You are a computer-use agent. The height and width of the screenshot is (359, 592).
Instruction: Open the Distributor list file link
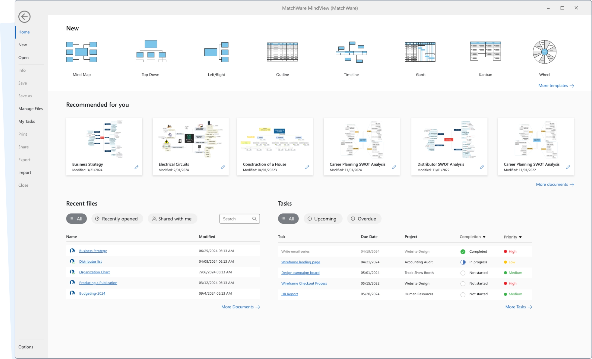[x=90, y=262]
